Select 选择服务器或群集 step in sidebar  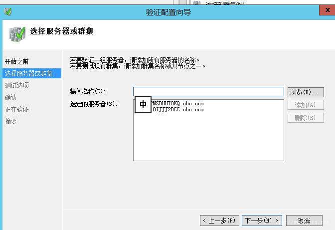[32, 73]
